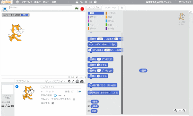Create new sprite from camera
This screenshot has width=193, height=116.
(x=82, y=81)
